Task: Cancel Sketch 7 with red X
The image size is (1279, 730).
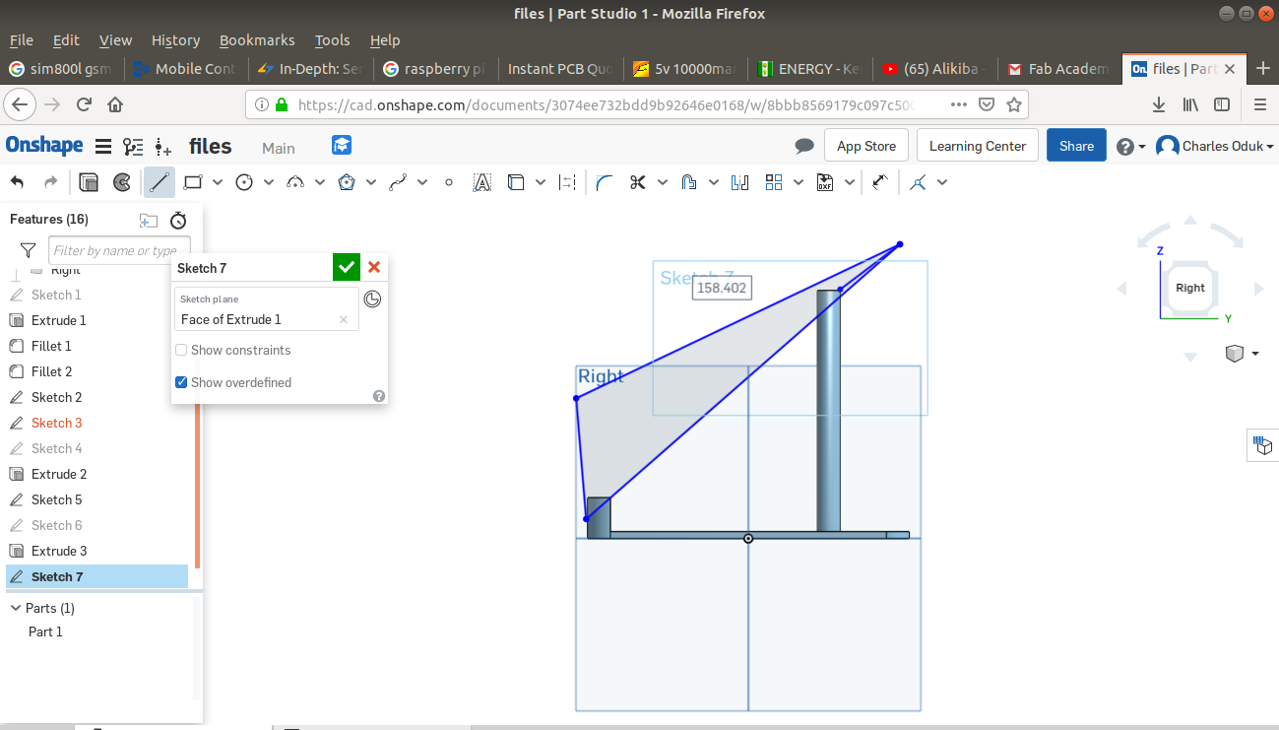Action: coord(374,267)
